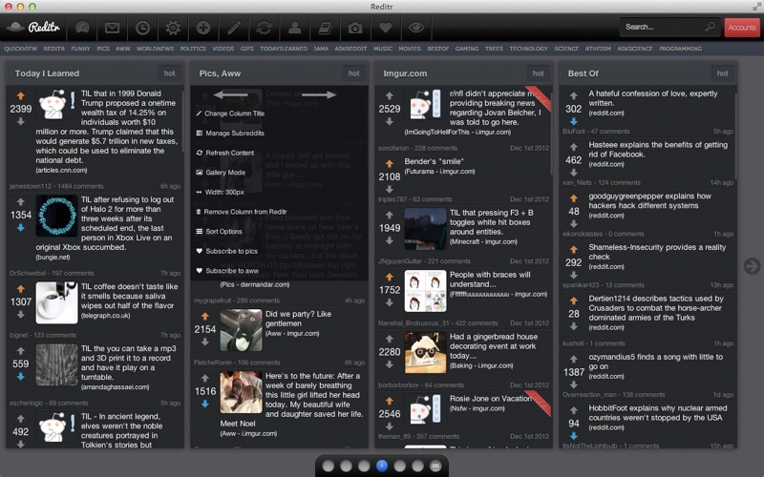Open the glowing ring Halo thumbnail

56,216
